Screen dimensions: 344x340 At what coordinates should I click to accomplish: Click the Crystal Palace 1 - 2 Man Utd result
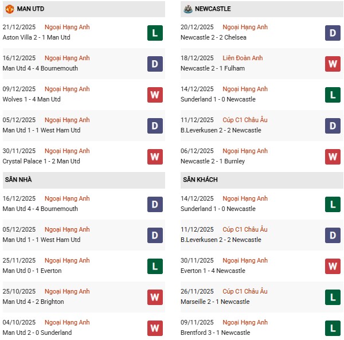pyautogui.click(x=41, y=161)
